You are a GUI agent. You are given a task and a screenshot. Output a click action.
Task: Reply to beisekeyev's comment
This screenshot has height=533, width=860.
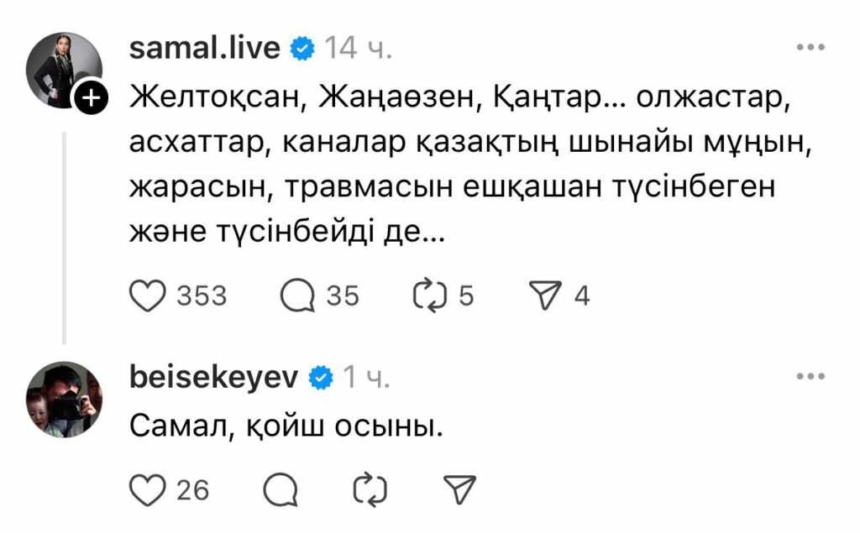point(281,489)
